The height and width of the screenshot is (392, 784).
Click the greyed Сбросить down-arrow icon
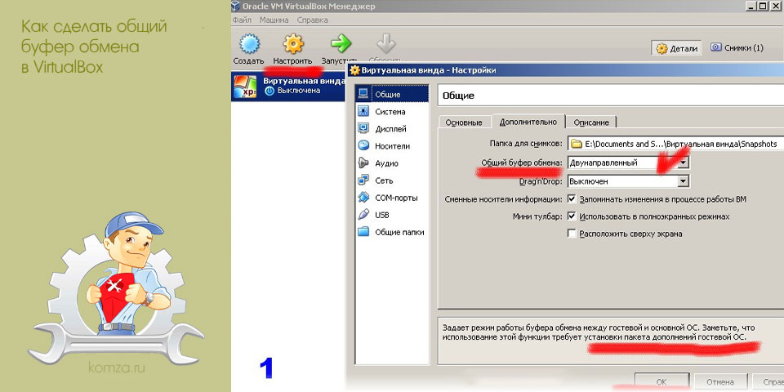385,43
